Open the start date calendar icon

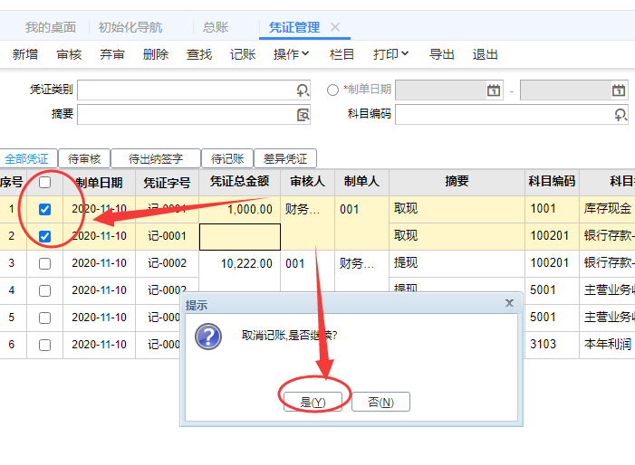(x=494, y=90)
